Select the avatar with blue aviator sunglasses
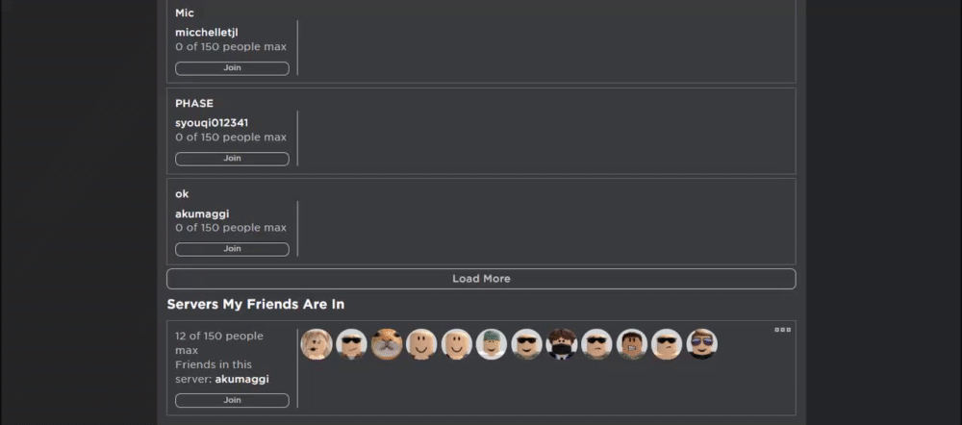The image size is (962, 425). tap(701, 344)
